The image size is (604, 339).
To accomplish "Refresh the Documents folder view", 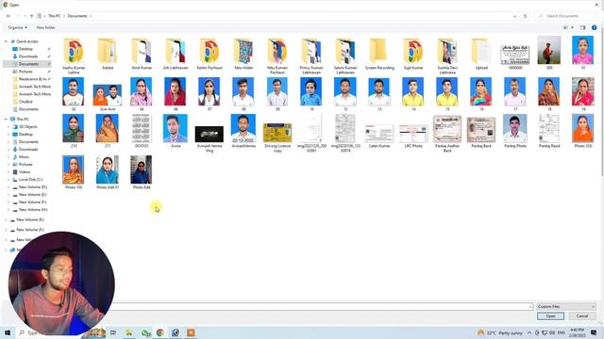I will (525, 16).
